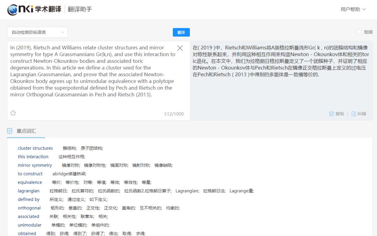The height and width of the screenshot is (236, 377).
Task: Expand the 用户帮助 menu
Action: coord(353,9)
